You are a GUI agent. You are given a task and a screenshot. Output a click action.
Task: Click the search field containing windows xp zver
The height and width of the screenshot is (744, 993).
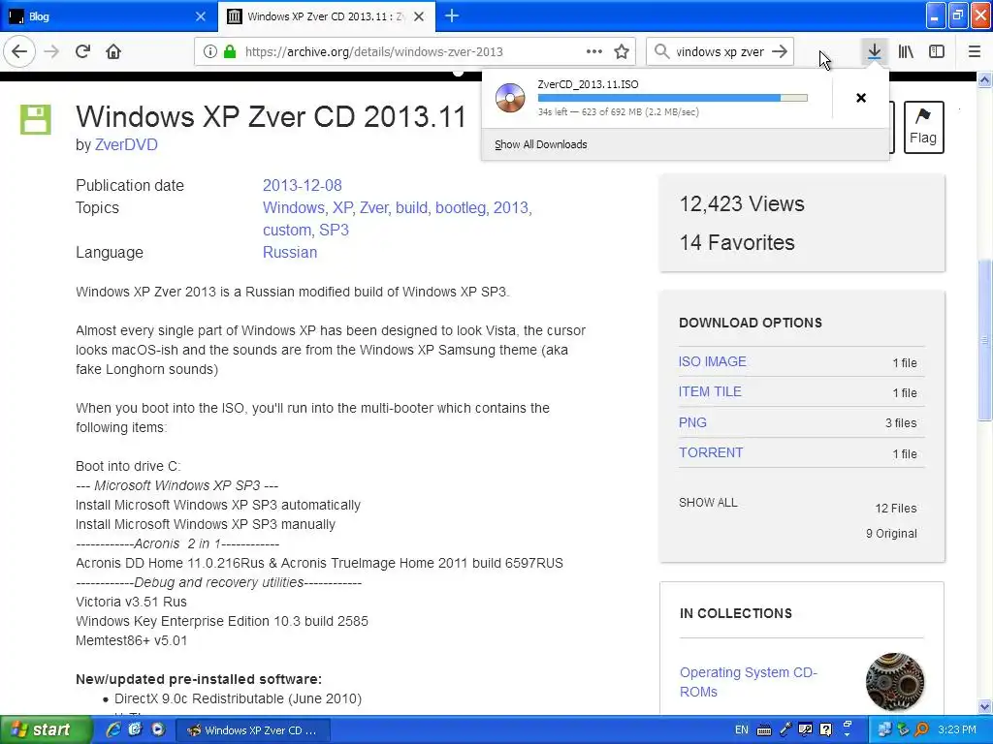[x=720, y=52]
